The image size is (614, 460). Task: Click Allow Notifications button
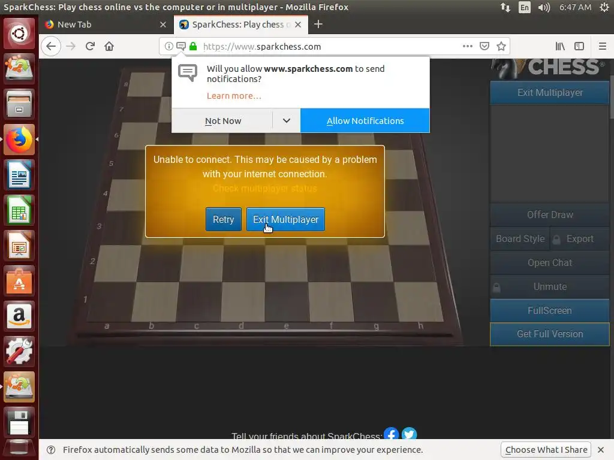[365, 120]
